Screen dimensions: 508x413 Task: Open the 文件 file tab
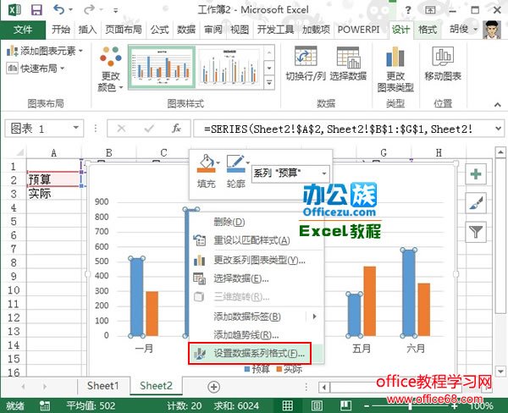[23, 30]
